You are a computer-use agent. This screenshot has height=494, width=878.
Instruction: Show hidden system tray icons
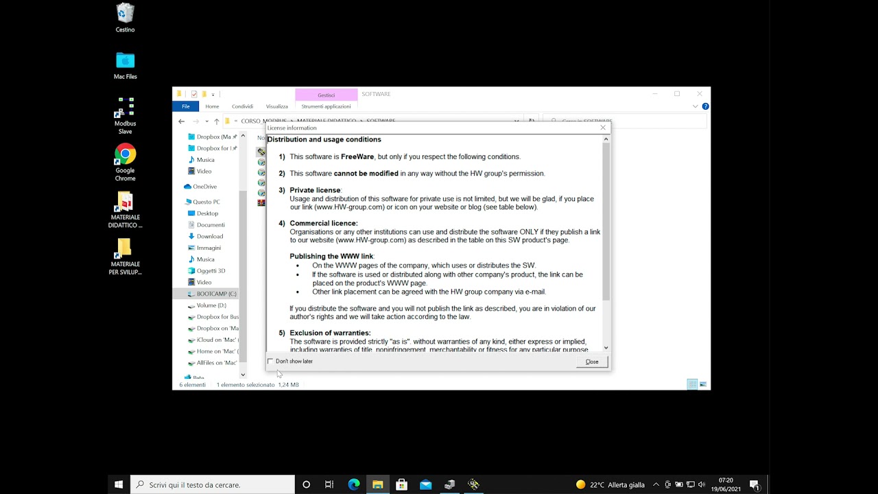click(x=656, y=484)
